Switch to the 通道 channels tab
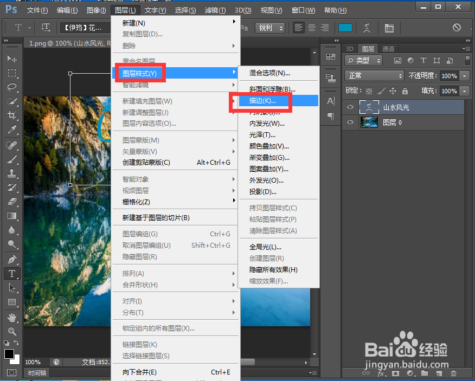Screen dimensions: 475x381 (x=389, y=48)
